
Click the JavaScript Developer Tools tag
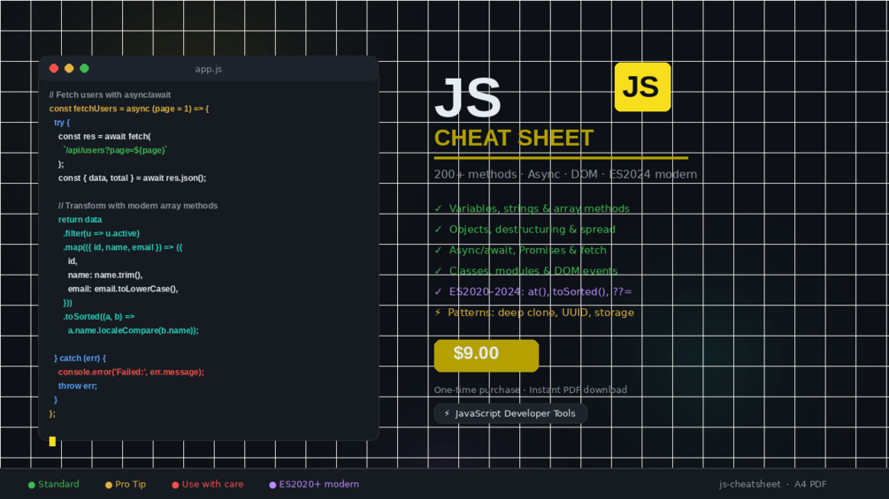coord(510,413)
